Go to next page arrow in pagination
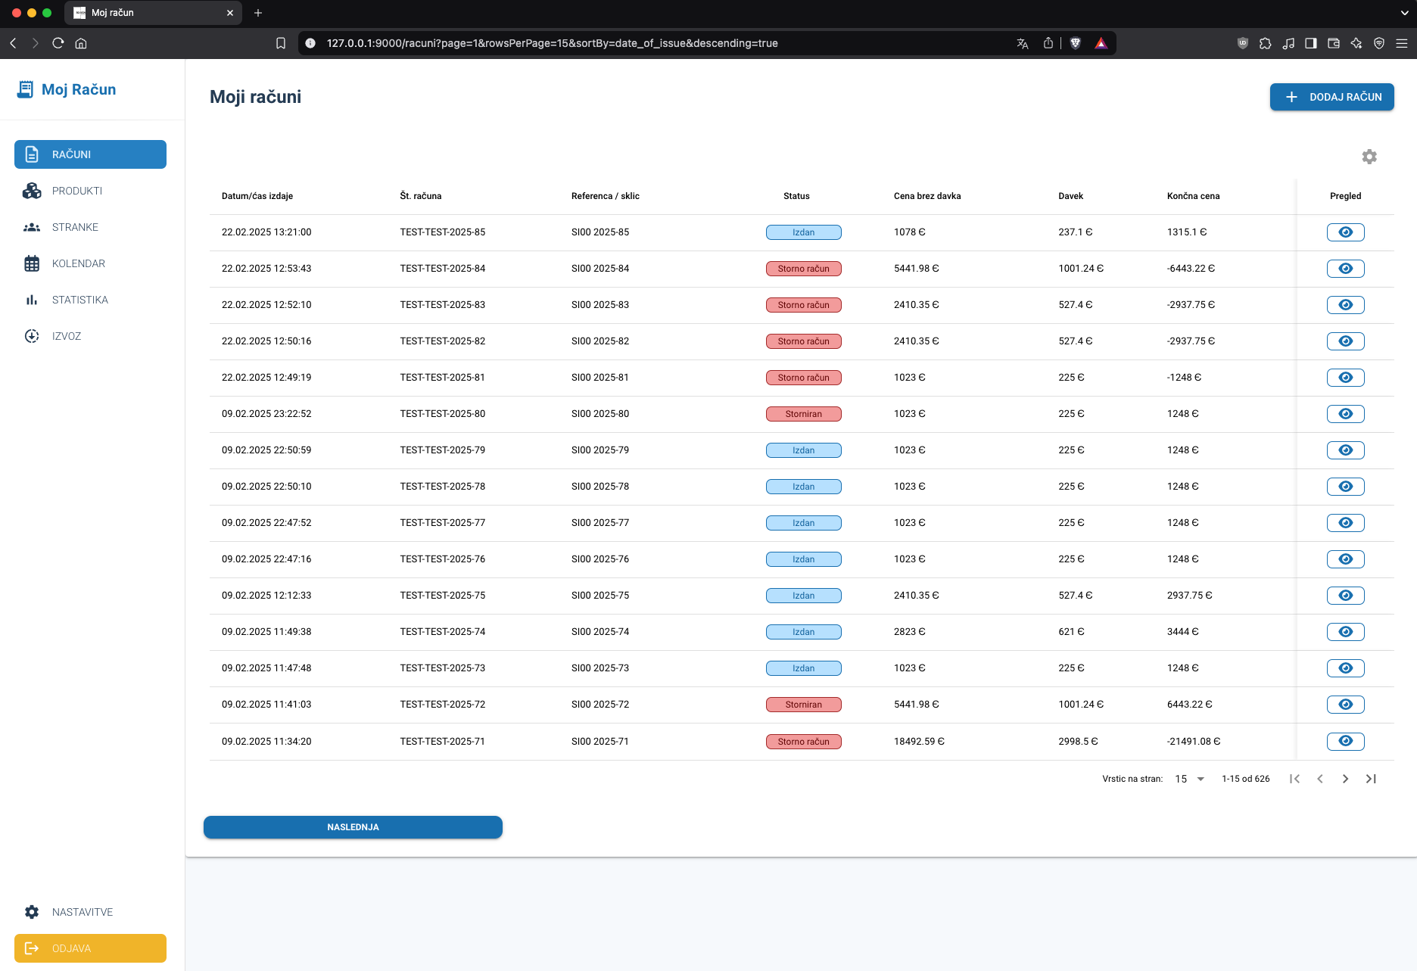The width and height of the screenshot is (1417, 971). [1345, 779]
